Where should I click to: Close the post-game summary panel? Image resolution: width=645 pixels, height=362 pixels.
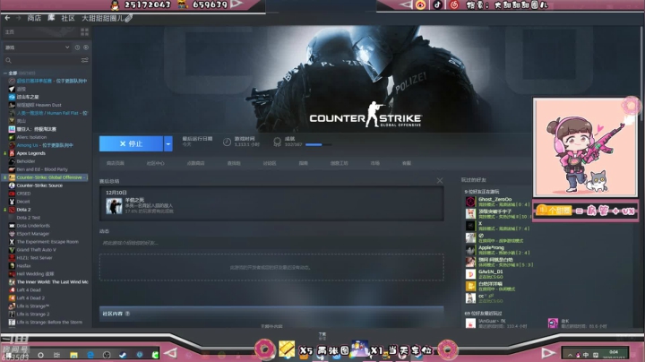(x=440, y=181)
